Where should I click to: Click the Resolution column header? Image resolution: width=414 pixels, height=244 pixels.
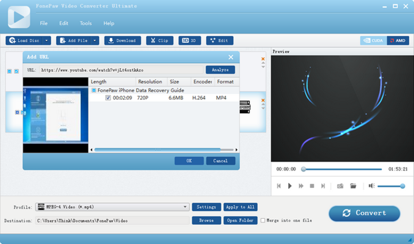(x=151, y=82)
